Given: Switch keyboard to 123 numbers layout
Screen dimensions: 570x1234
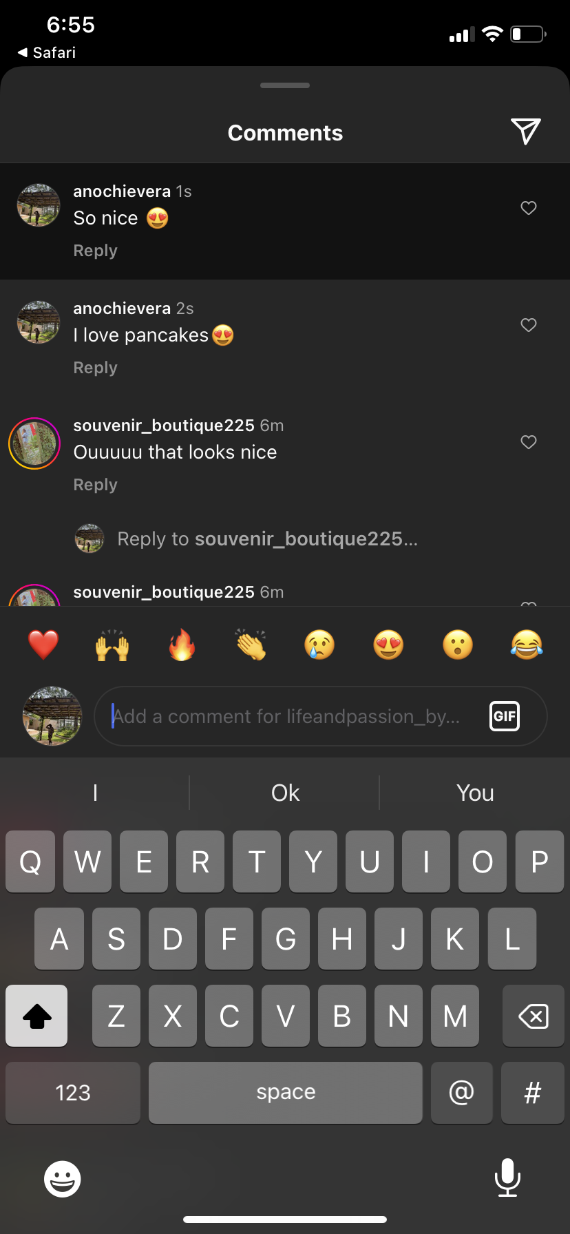Looking at the screenshot, I should pos(73,1093).
